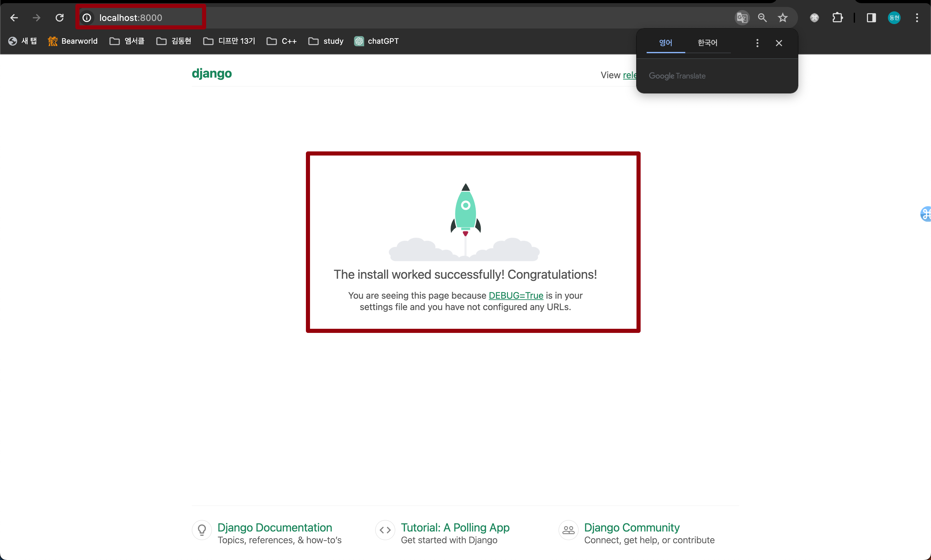
Task: Open Google Translate options three-dot menu
Action: click(757, 43)
